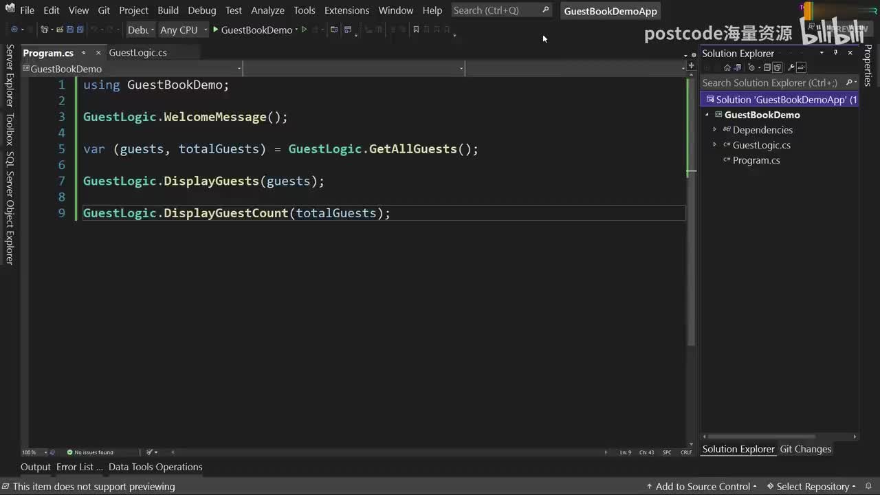
Task: Switch views icon in Solution Explorer toolbar
Action: [738, 67]
